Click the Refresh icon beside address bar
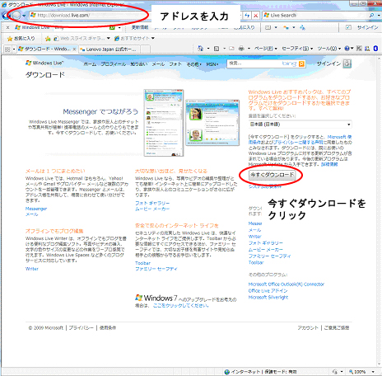 [x=247, y=16]
